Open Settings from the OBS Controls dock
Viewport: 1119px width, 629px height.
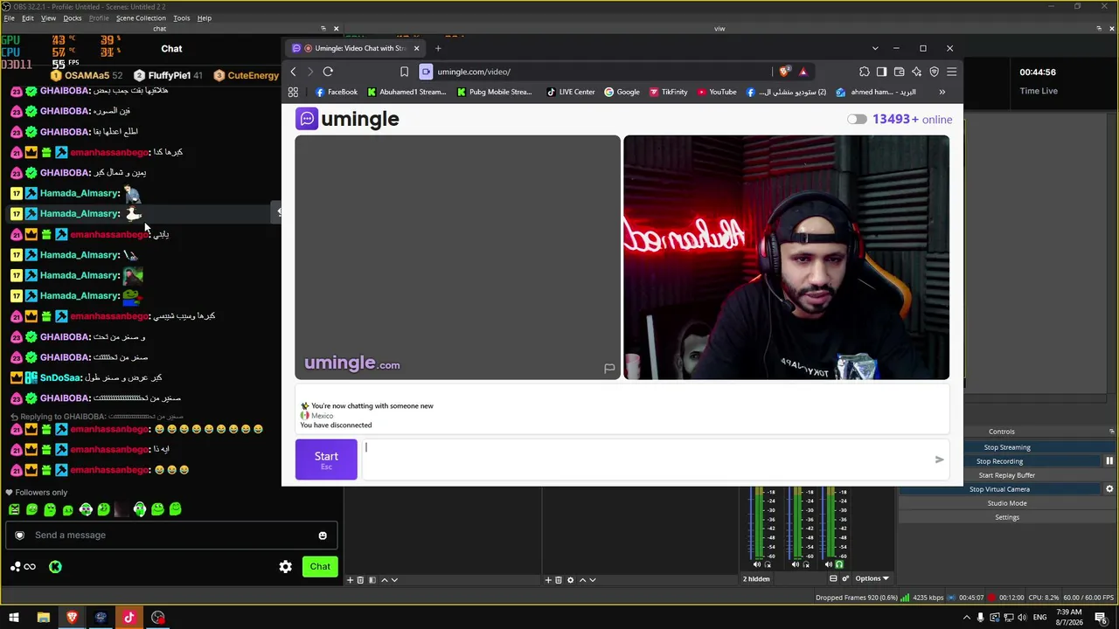[x=1007, y=517]
